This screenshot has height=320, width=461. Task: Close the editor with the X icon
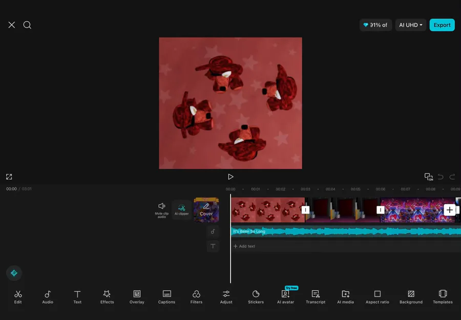[11, 25]
